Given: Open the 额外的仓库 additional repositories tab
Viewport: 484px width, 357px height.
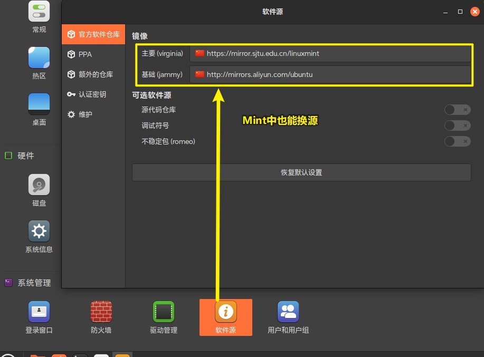Looking at the screenshot, I should click(x=93, y=74).
